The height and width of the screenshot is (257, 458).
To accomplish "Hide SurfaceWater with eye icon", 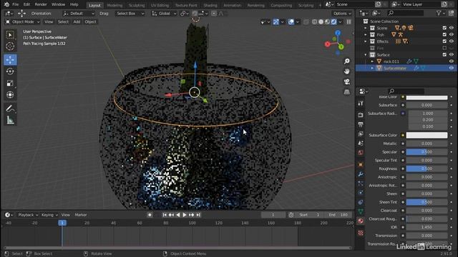I will pos(452,69).
